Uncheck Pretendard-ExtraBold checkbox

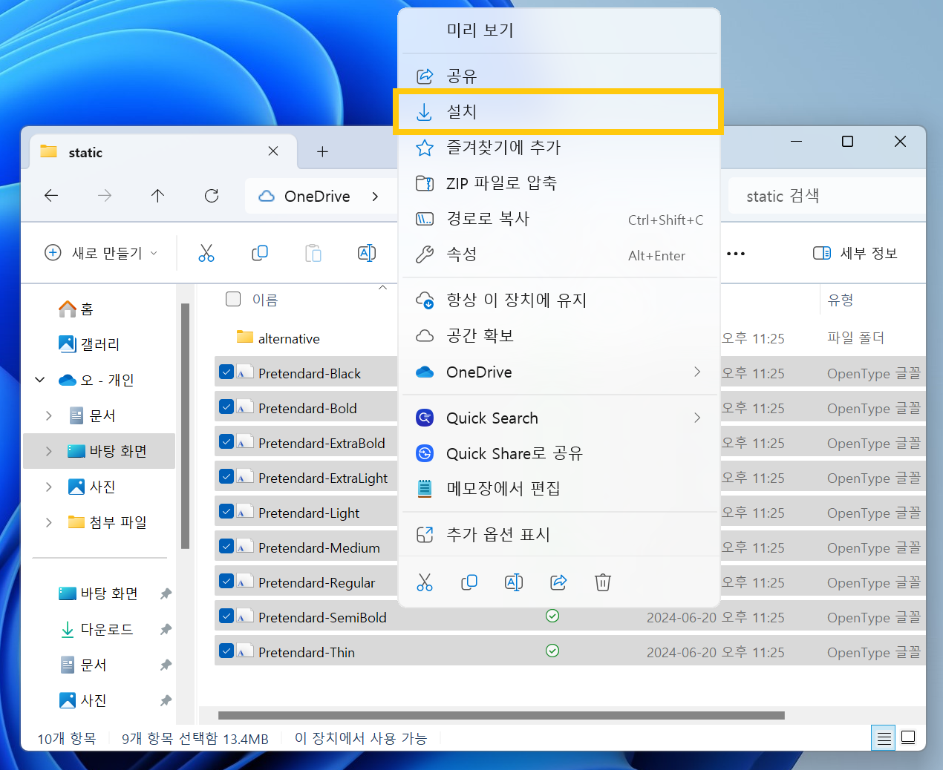click(x=226, y=441)
